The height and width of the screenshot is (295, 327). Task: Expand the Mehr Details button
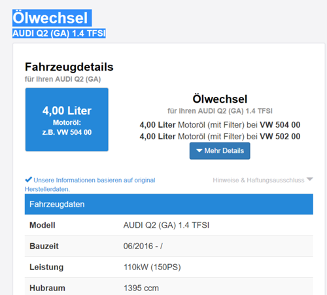[x=220, y=151]
